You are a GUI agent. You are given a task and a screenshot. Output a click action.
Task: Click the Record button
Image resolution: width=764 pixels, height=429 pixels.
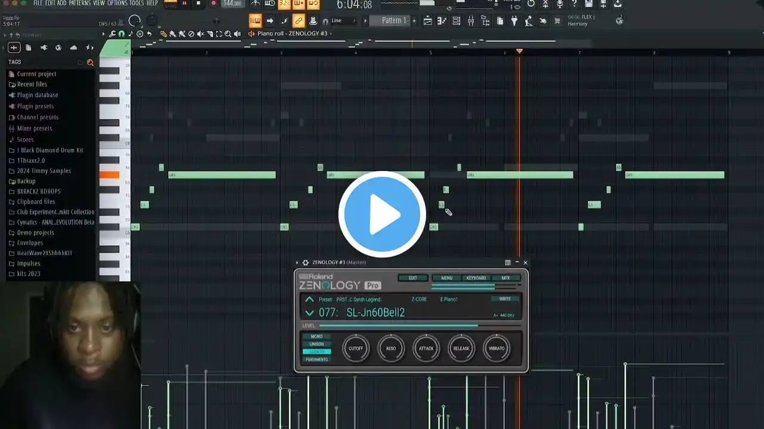point(214,3)
